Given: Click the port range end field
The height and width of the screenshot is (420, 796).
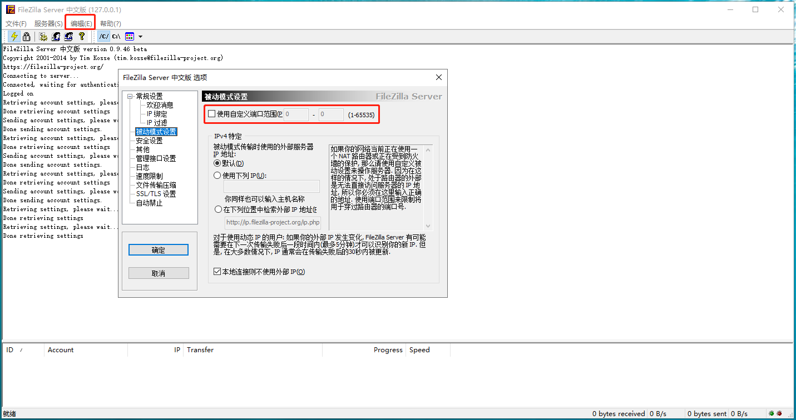Looking at the screenshot, I should pyautogui.click(x=331, y=114).
